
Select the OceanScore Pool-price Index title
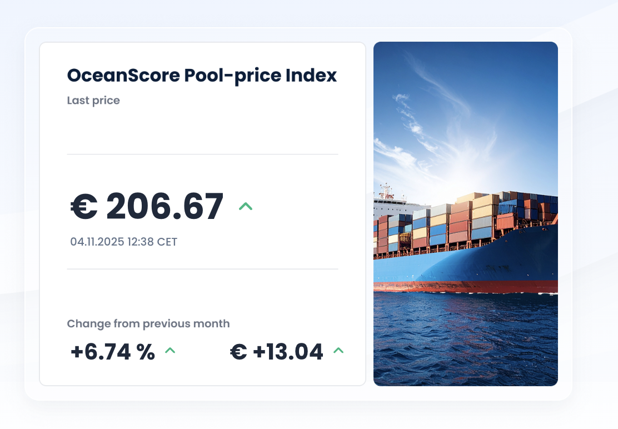point(202,75)
